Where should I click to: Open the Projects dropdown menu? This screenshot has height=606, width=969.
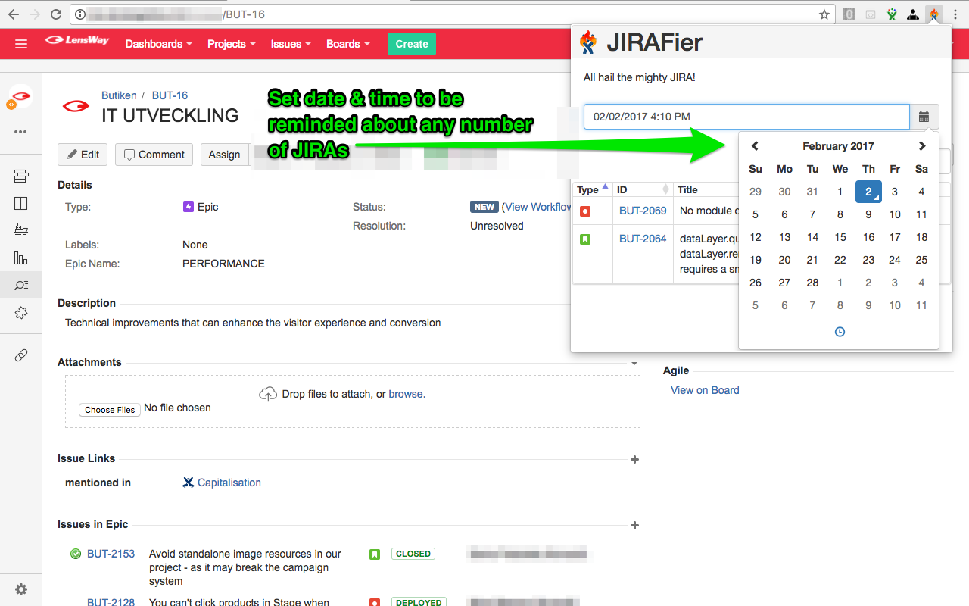[232, 44]
